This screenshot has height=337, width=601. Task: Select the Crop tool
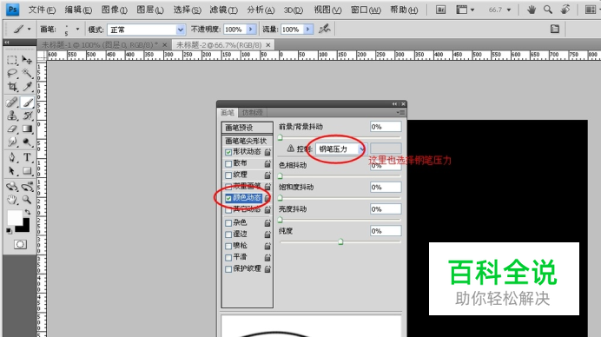[x=12, y=86]
